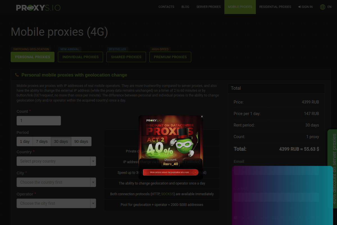
Task: Click the Total panel heading
Action: (x=236, y=88)
